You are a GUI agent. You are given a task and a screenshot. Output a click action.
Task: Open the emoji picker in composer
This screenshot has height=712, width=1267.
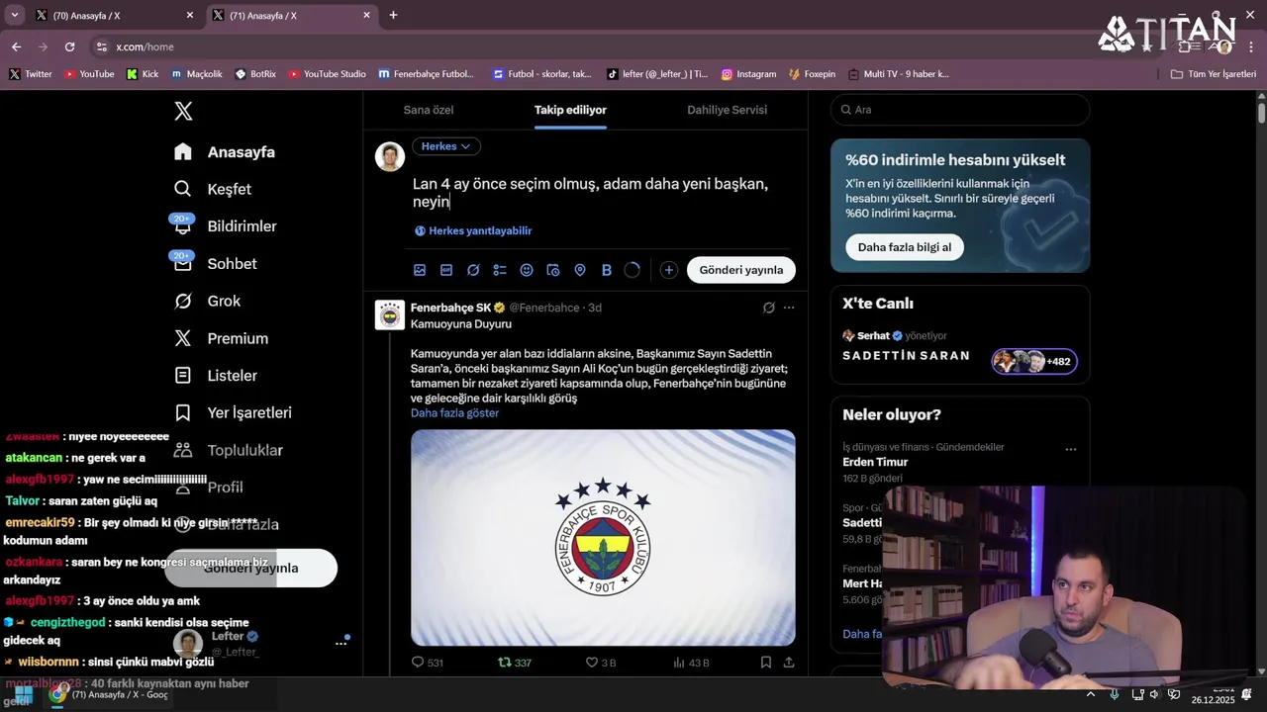[527, 270]
